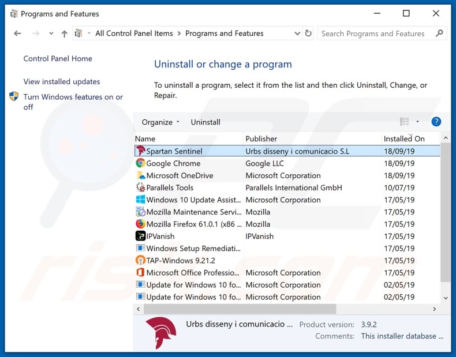456x357 pixels.
Task: Click the search magnifier icon
Action: pos(439,33)
